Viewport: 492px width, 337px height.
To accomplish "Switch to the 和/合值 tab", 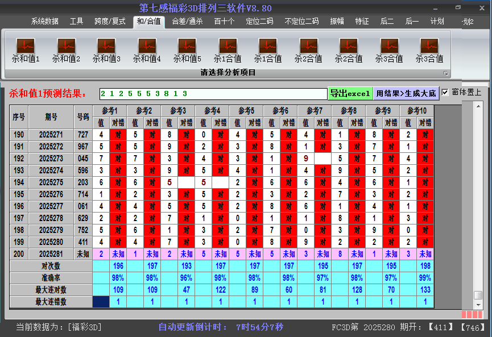I will pos(150,22).
